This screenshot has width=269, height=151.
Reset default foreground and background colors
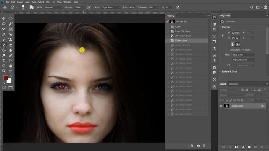point(4,83)
